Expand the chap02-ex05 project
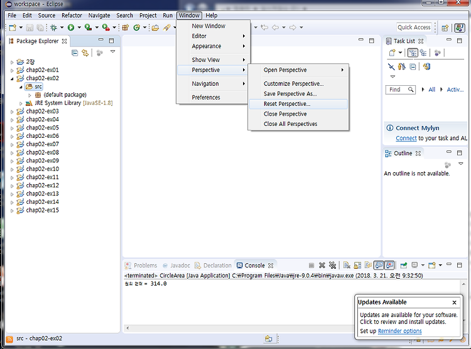 12,128
